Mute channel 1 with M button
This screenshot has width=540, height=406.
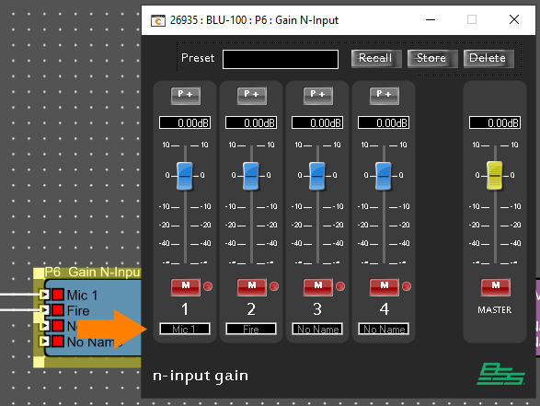coord(185,286)
